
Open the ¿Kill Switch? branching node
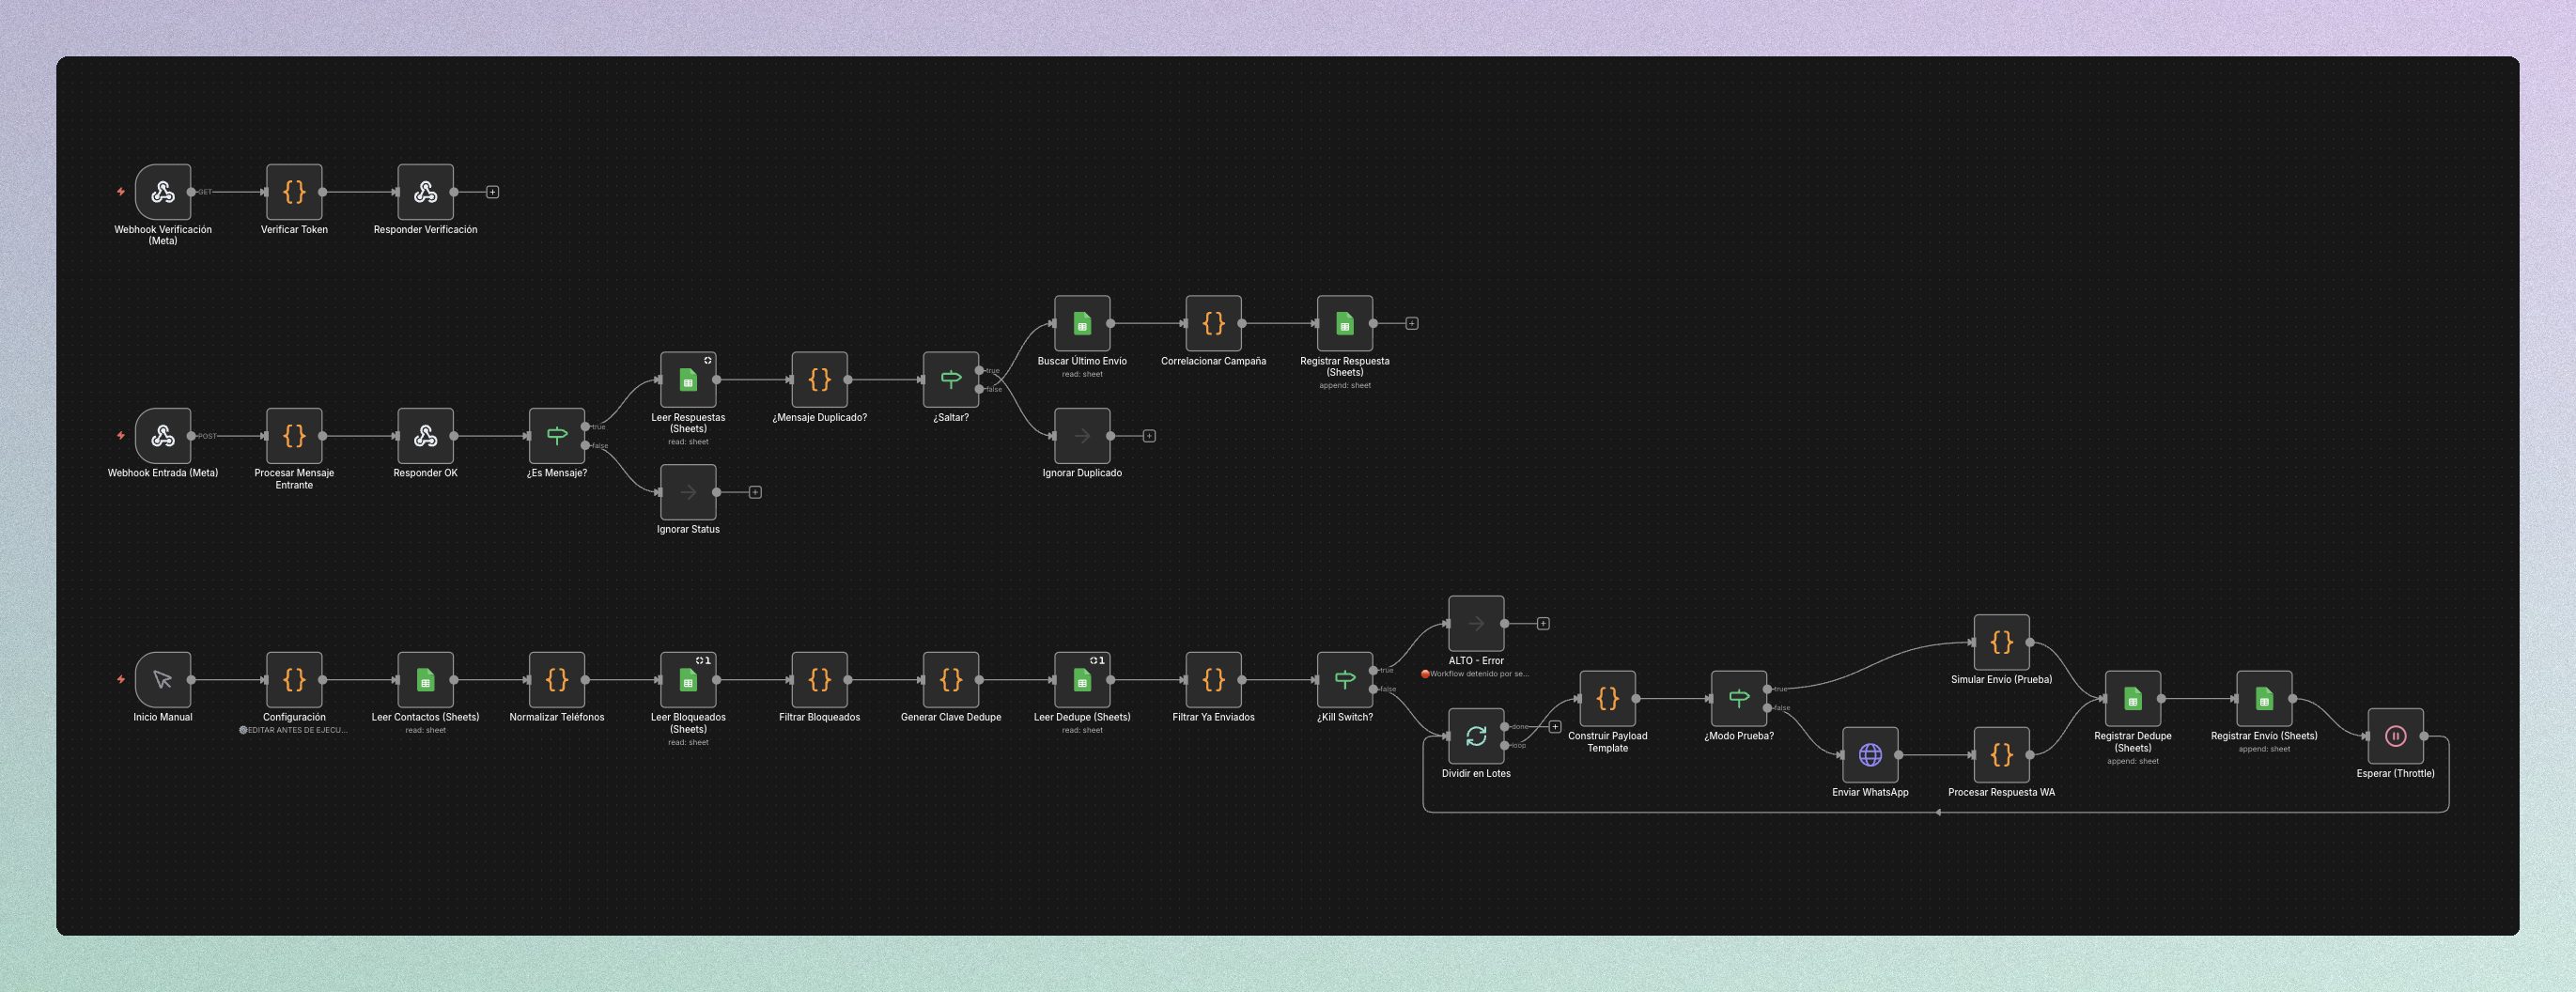(1345, 681)
